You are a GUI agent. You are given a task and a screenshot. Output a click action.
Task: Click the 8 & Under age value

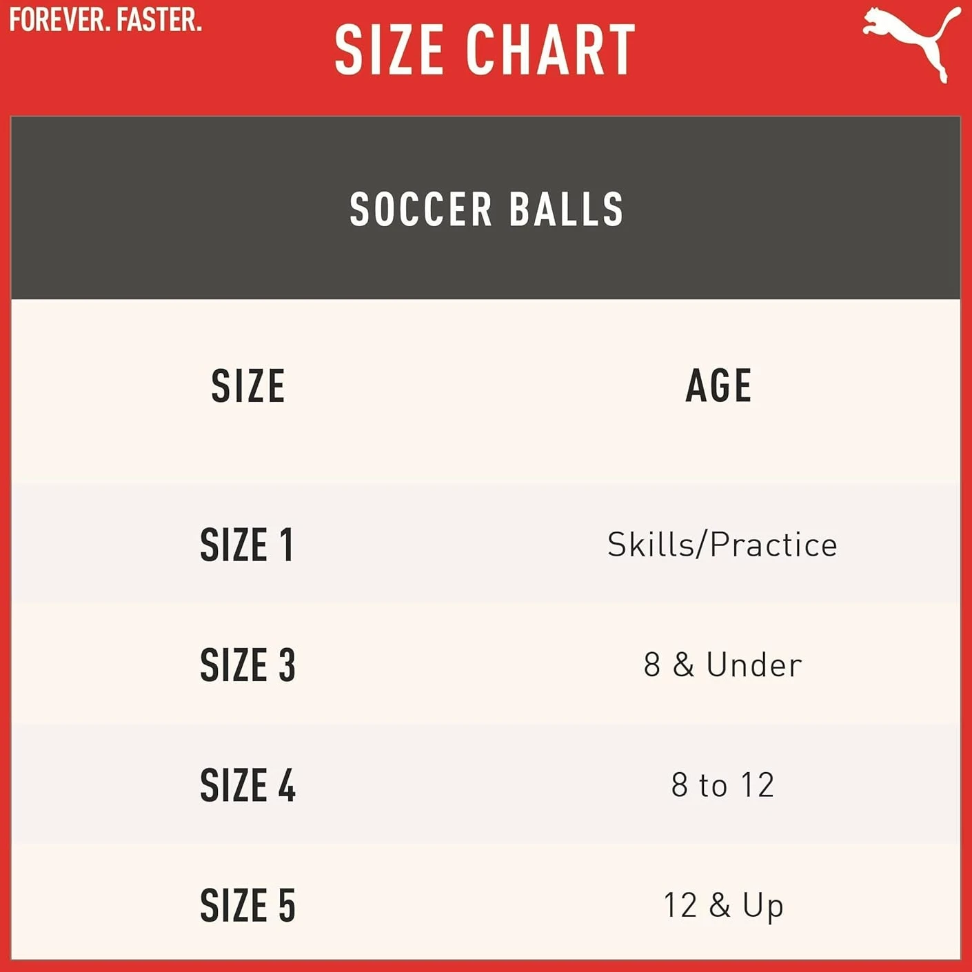coord(722,665)
